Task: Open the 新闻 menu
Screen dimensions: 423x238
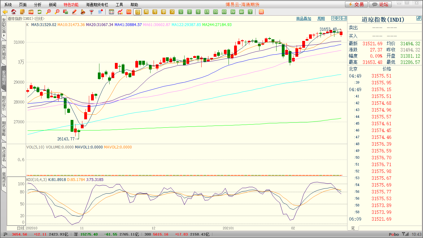Action: coord(53,5)
